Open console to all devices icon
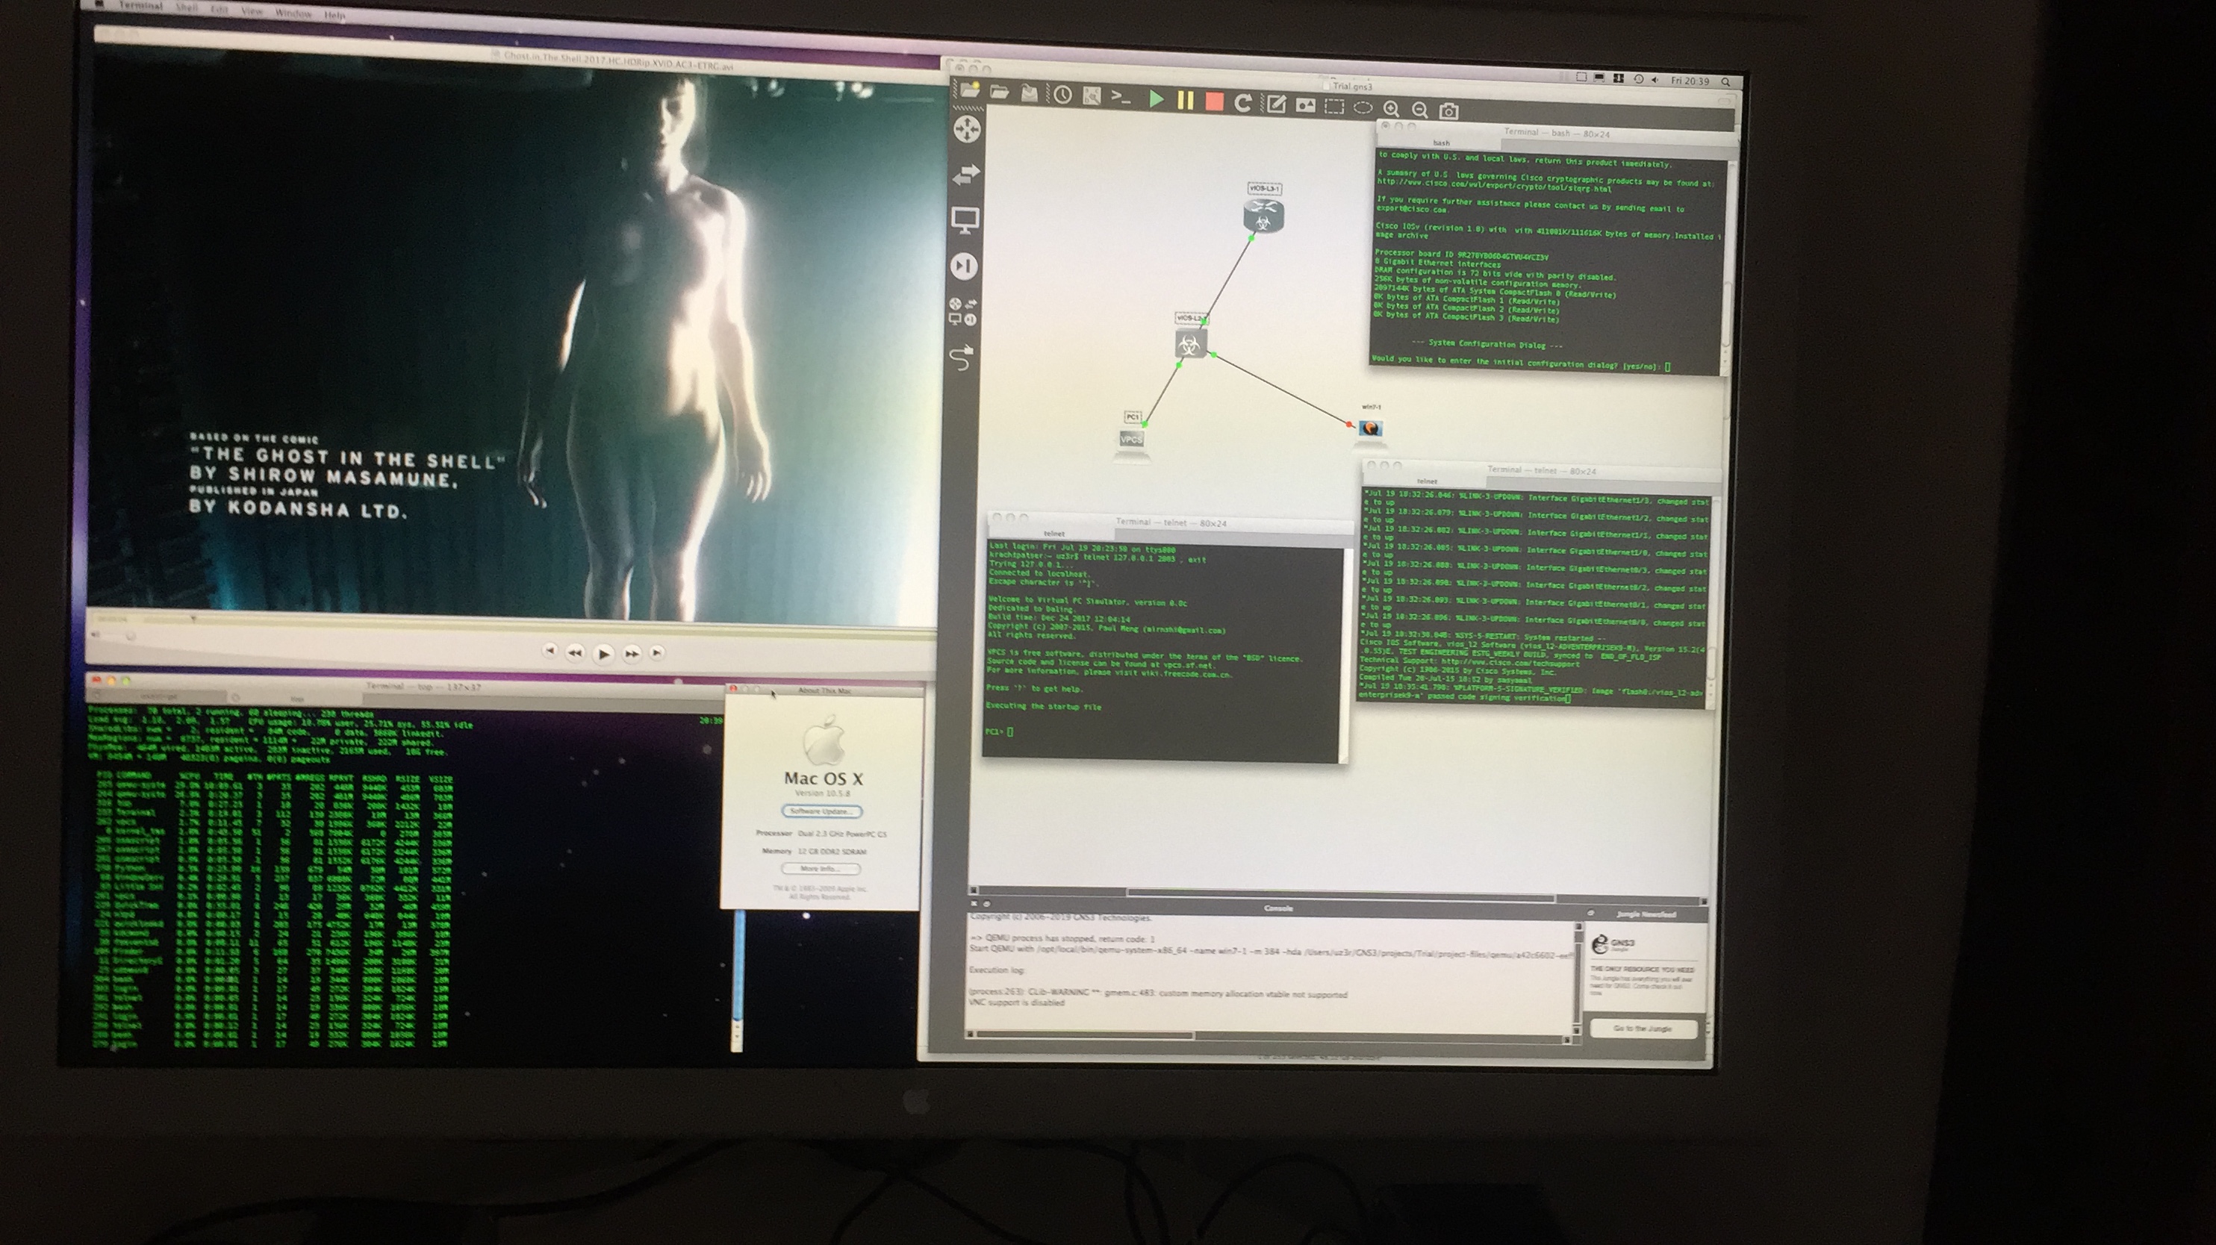The width and height of the screenshot is (2216, 1245). click(x=1121, y=97)
